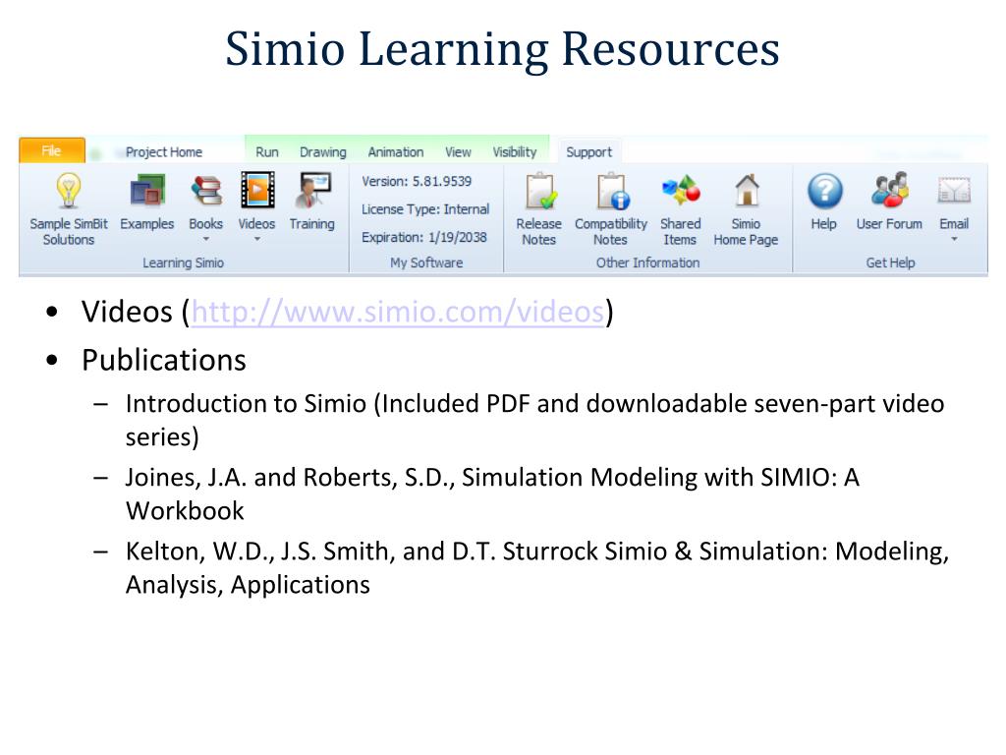1006x755 pixels.
Task: Switch to the Project Home tab
Action: tap(164, 152)
